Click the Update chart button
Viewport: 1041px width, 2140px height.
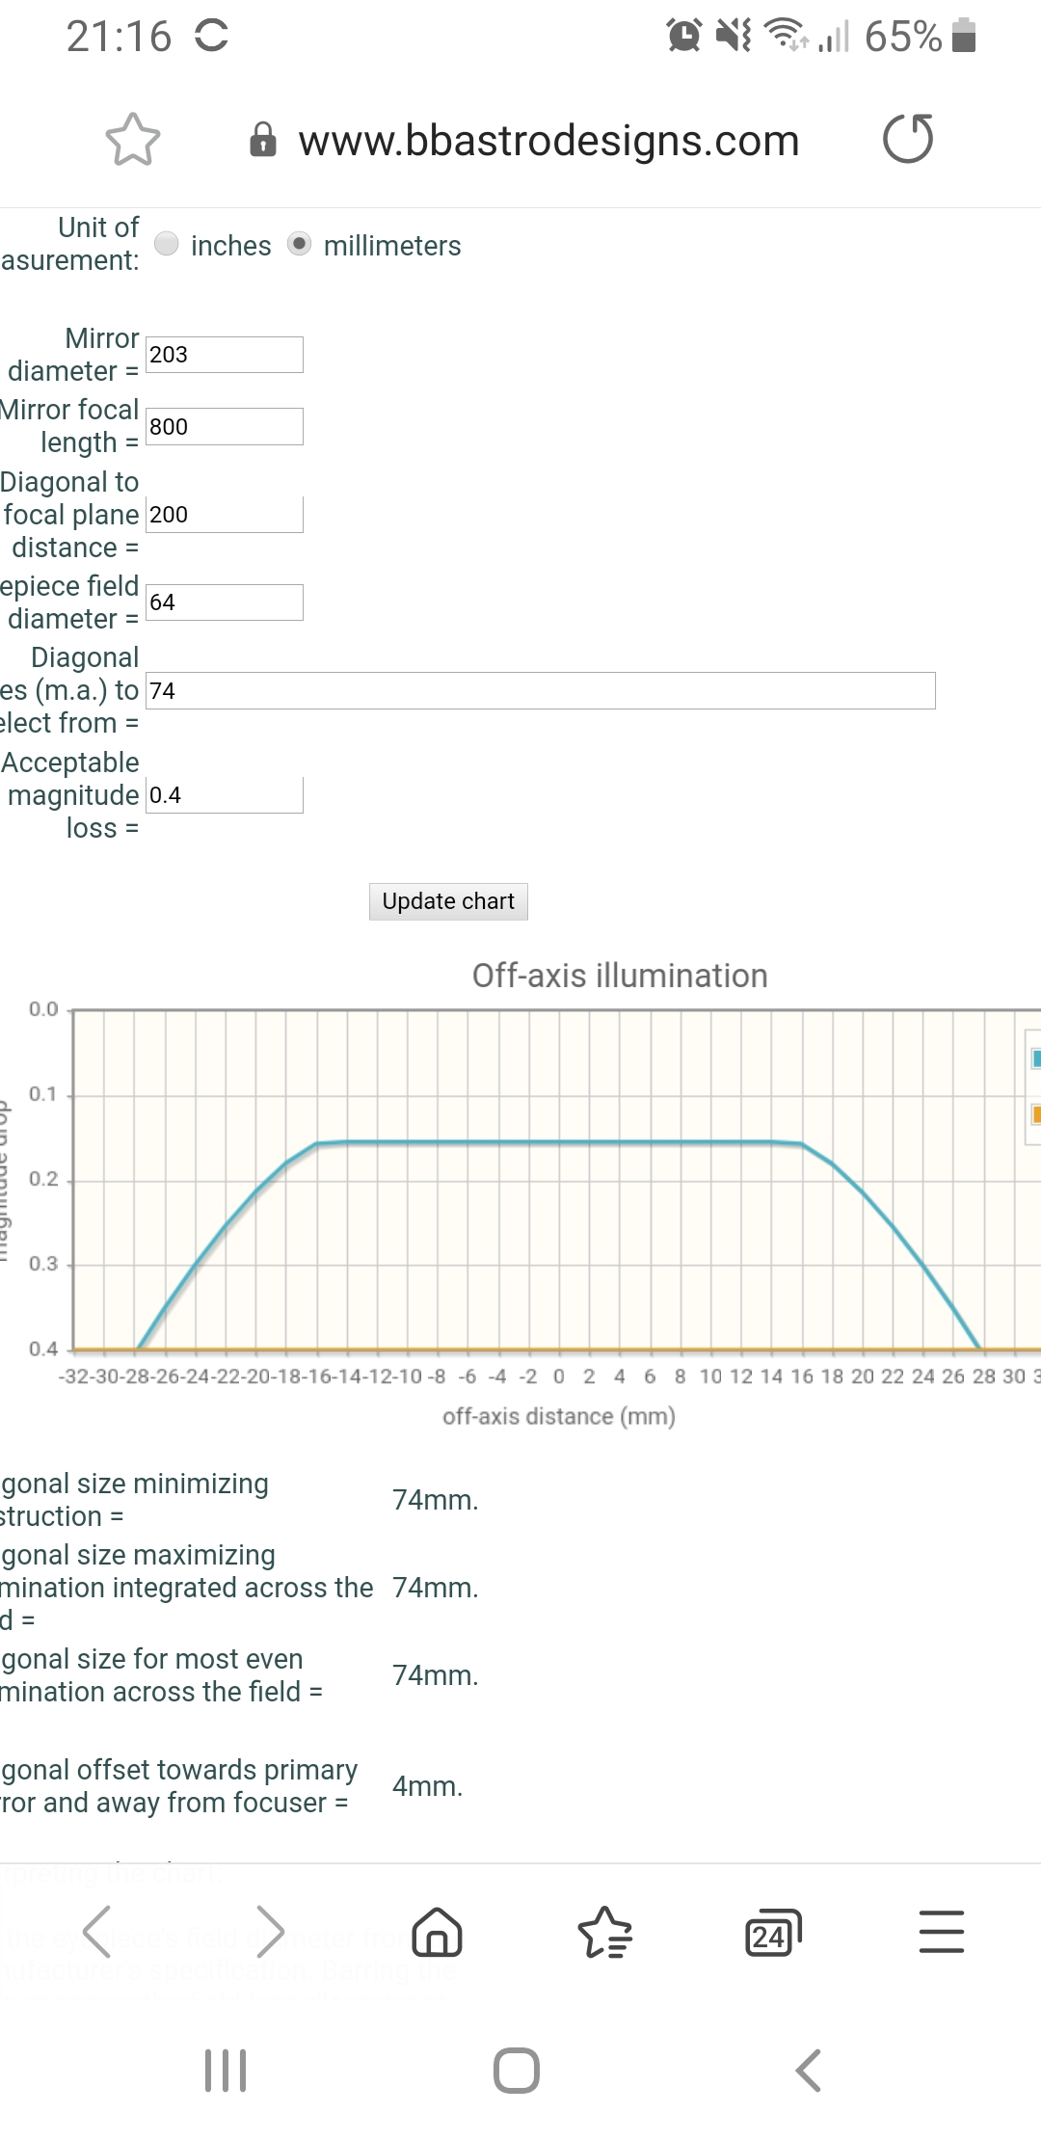click(448, 901)
